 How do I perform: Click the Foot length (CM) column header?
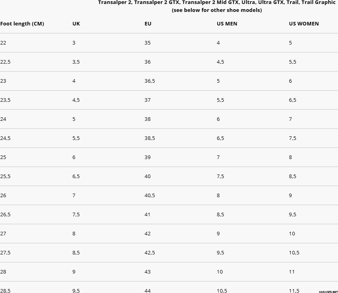22,23
